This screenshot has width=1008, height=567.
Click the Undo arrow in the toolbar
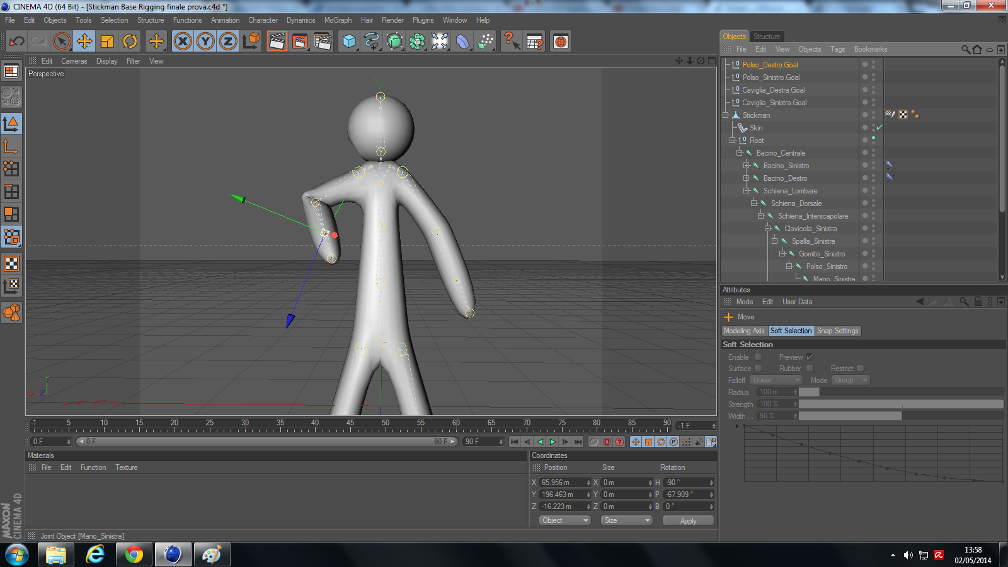17,42
